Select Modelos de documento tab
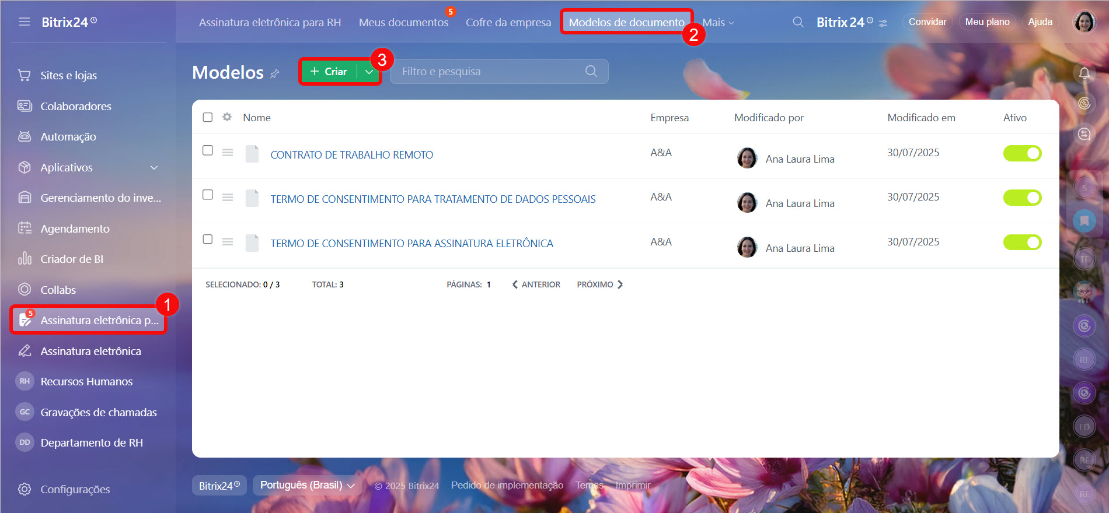1109x513 pixels. click(626, 22)
